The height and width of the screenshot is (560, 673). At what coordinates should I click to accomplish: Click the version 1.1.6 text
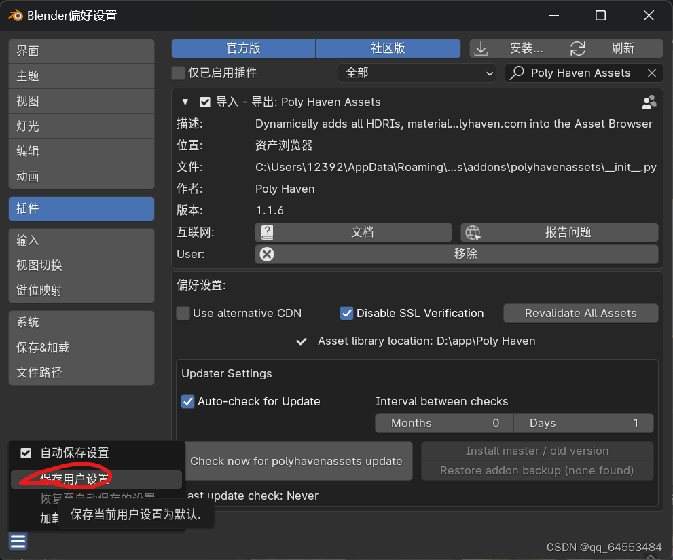pyautogui.click(x=270, y=210)
